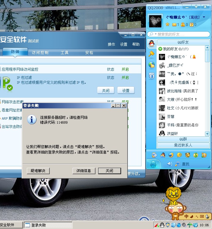Viewport: 212px width, 229px height.
Task: Open the orange play video icon in QQ toolbar
Action: coord(204,155)
